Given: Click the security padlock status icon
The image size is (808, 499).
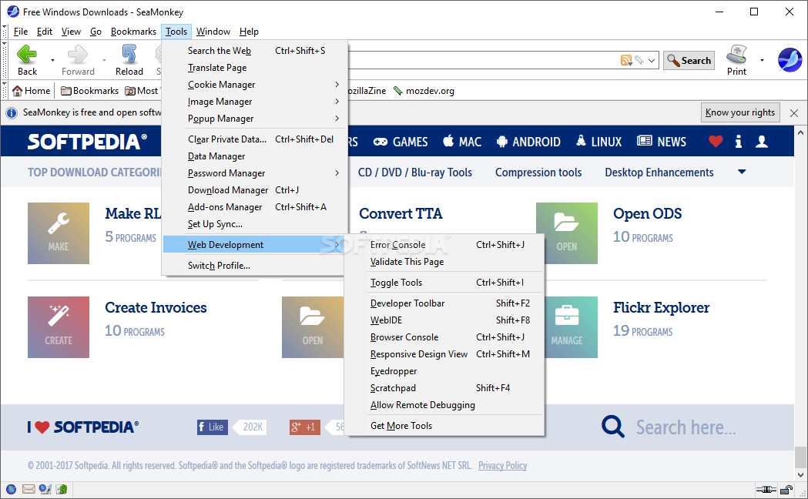Looking at the screenshot, I should pyautogui.click(x=786, y=489).
